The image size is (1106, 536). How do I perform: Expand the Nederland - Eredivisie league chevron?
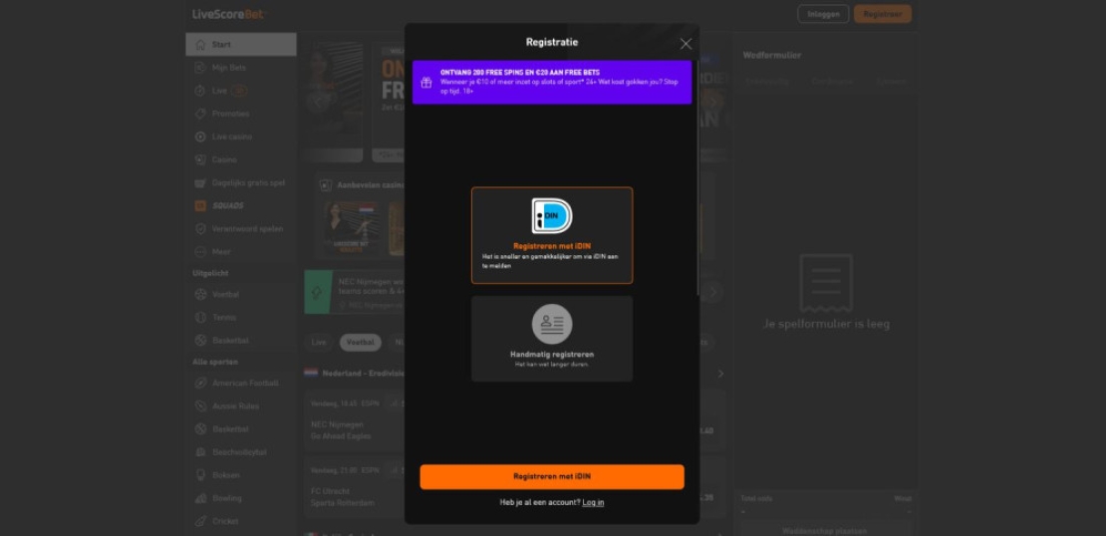click(720, 374)
